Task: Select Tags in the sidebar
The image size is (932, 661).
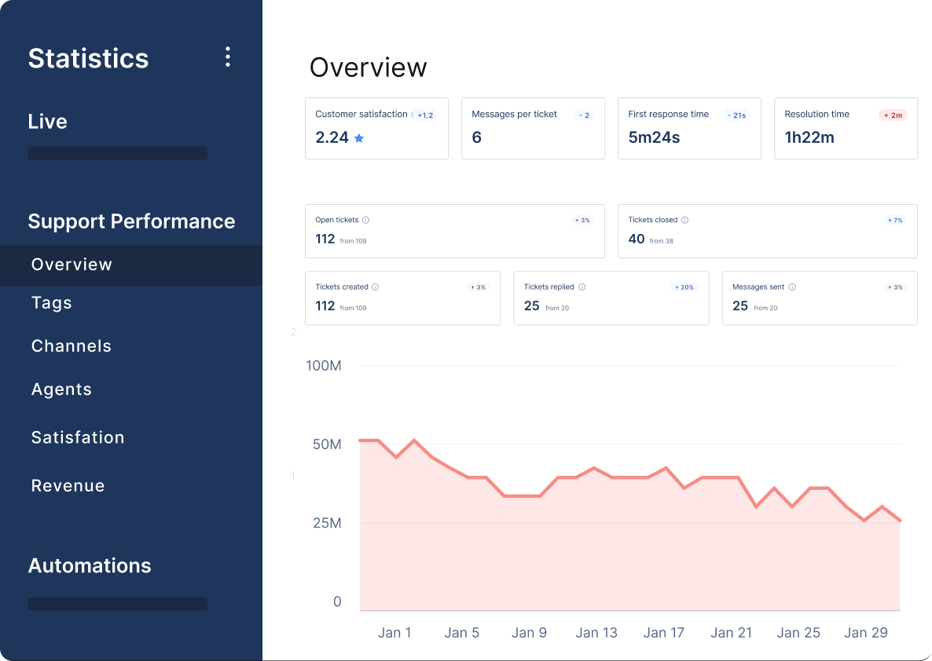Action: pyautogui.click(x=51, y=302)
